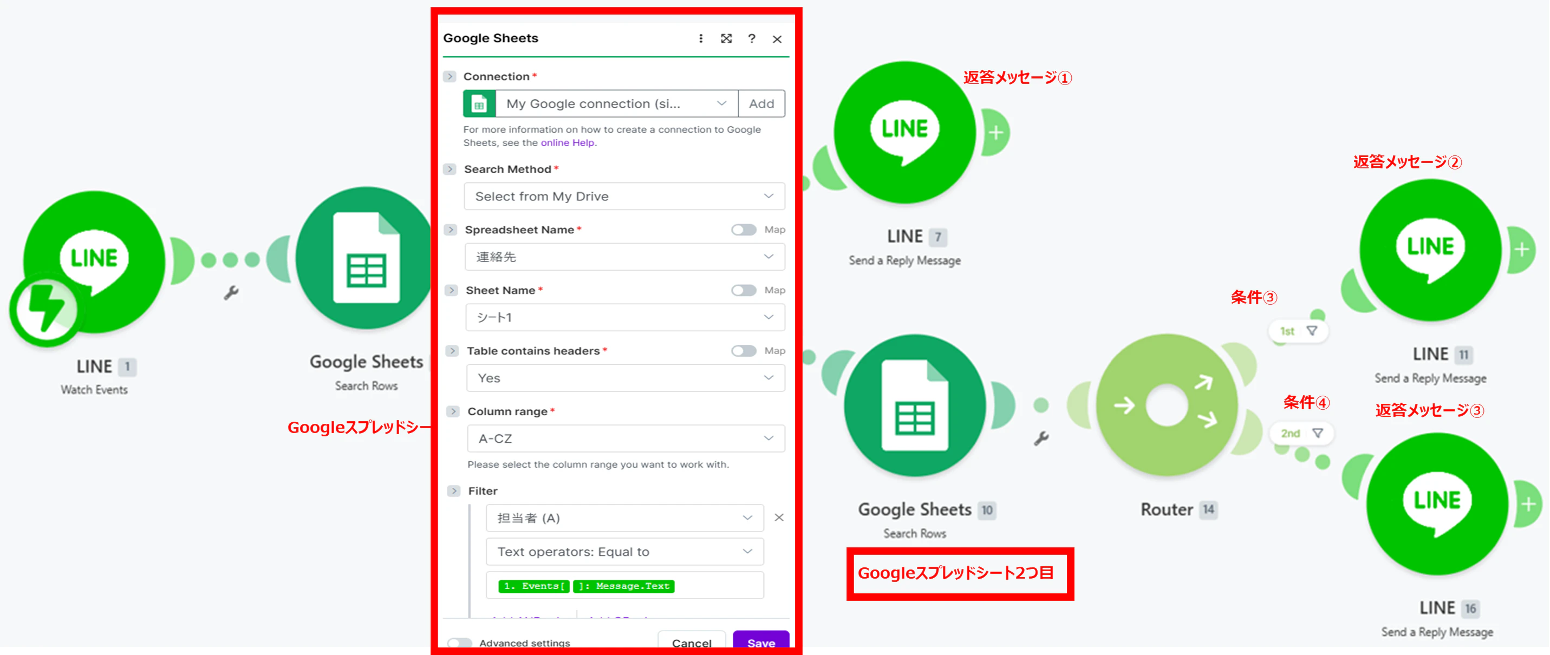The image size is (1550, 655).
Task: Open the filter column dropdown 担当者 (A)
Action: coord(625,518)
